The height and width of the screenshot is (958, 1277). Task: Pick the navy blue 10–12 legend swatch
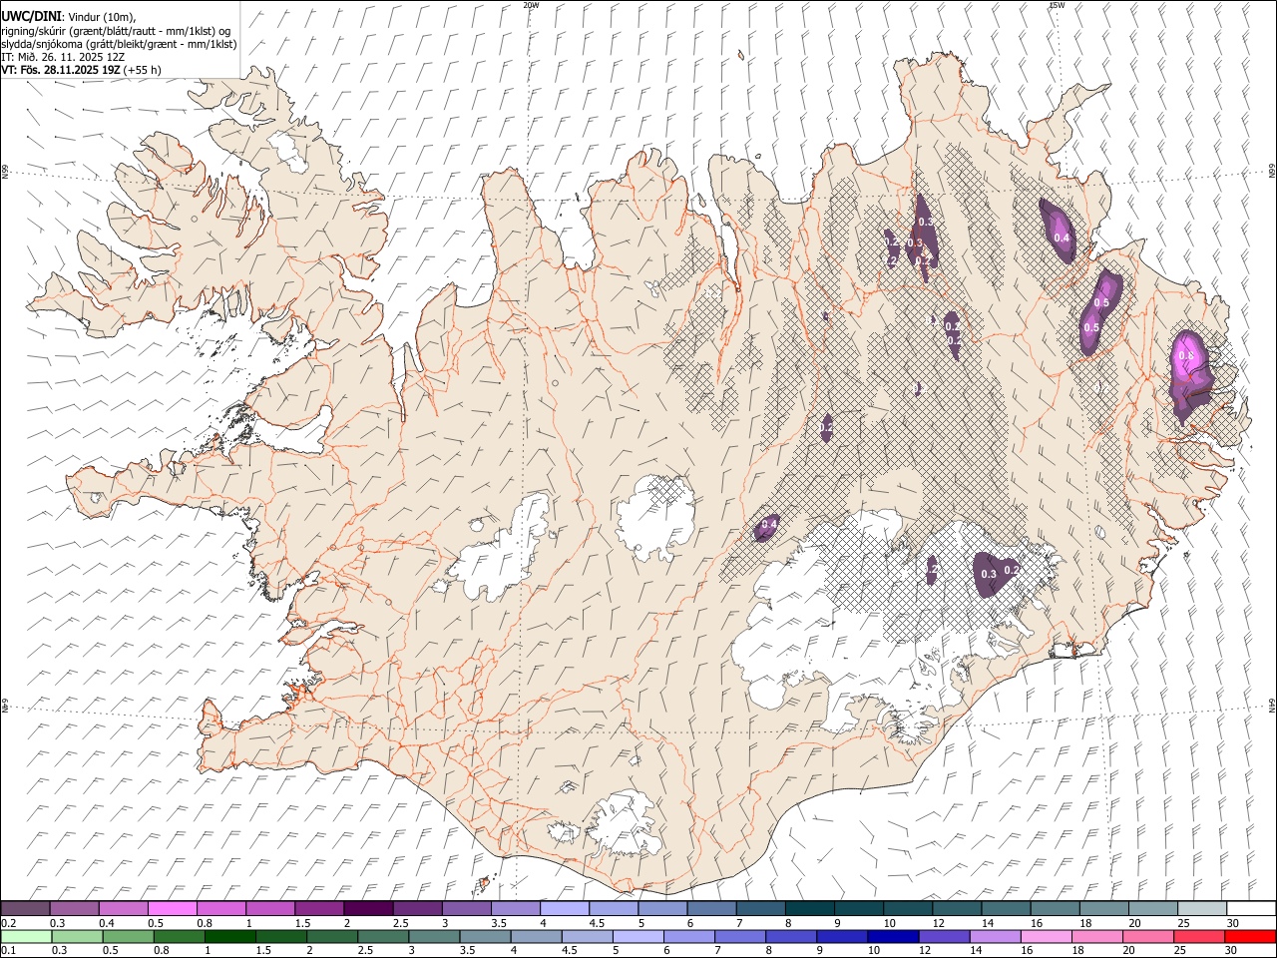(892, 936)
